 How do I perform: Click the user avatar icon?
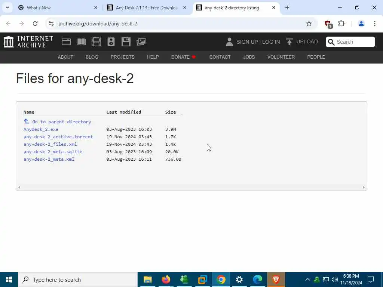(229, 42)
